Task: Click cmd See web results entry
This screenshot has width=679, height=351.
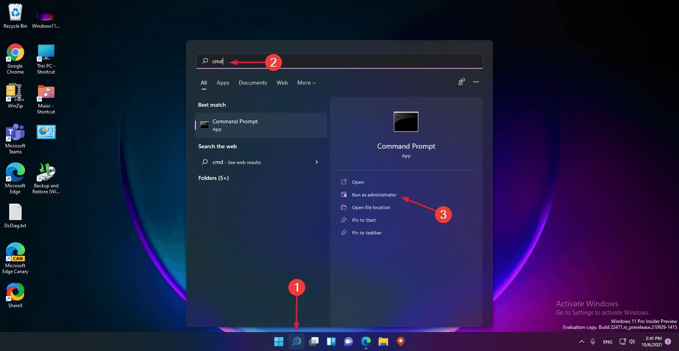Action: pyautogui.click(x=261, y=162)
